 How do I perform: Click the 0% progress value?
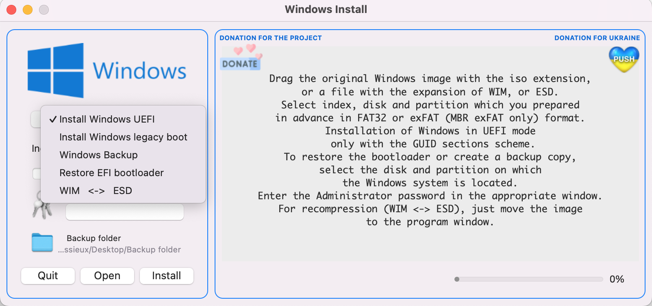click(x=617, y=279)
